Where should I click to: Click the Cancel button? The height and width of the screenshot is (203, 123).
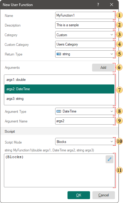(103, 195)
